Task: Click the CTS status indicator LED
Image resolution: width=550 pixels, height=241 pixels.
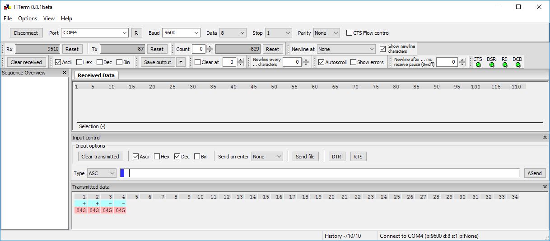Action: (478, 65)
